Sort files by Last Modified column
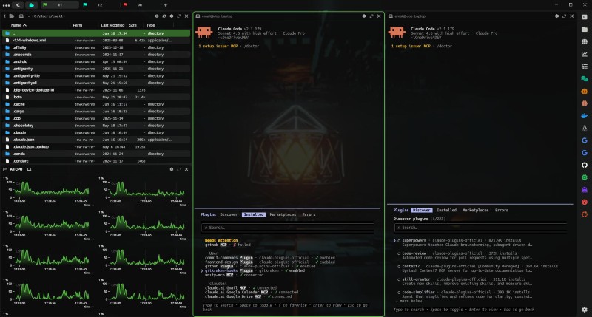The image size is (592, 317). click(x=112, y=25)
